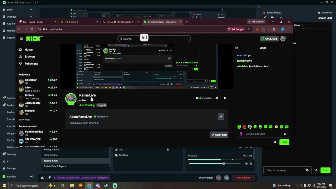The height and width of the screenshot is (189, 336).
Task: Switch to D3 @ihyRamsay X tab
Action: coord(121,22)
